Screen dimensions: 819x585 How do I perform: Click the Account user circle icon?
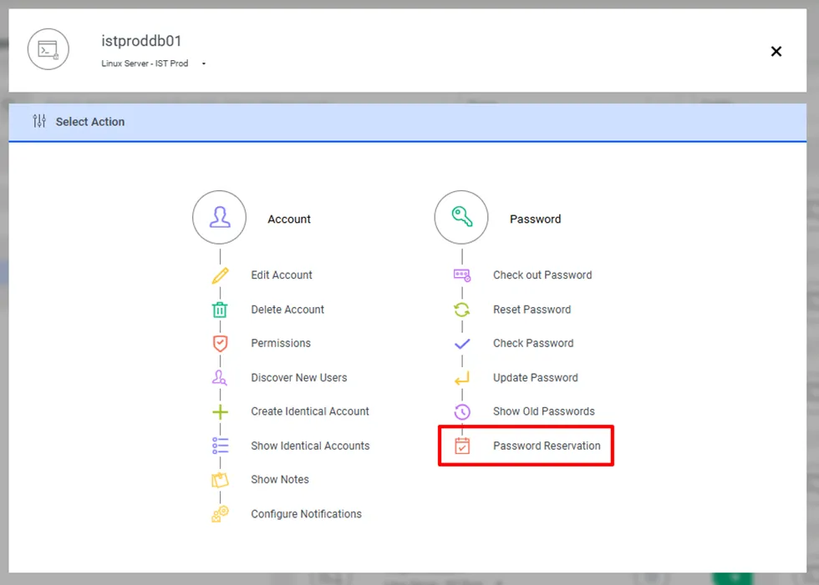(x=219, y=218)
